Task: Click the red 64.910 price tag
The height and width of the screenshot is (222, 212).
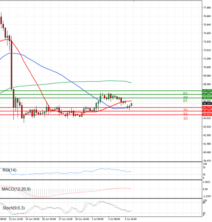Action: [207, 115]
